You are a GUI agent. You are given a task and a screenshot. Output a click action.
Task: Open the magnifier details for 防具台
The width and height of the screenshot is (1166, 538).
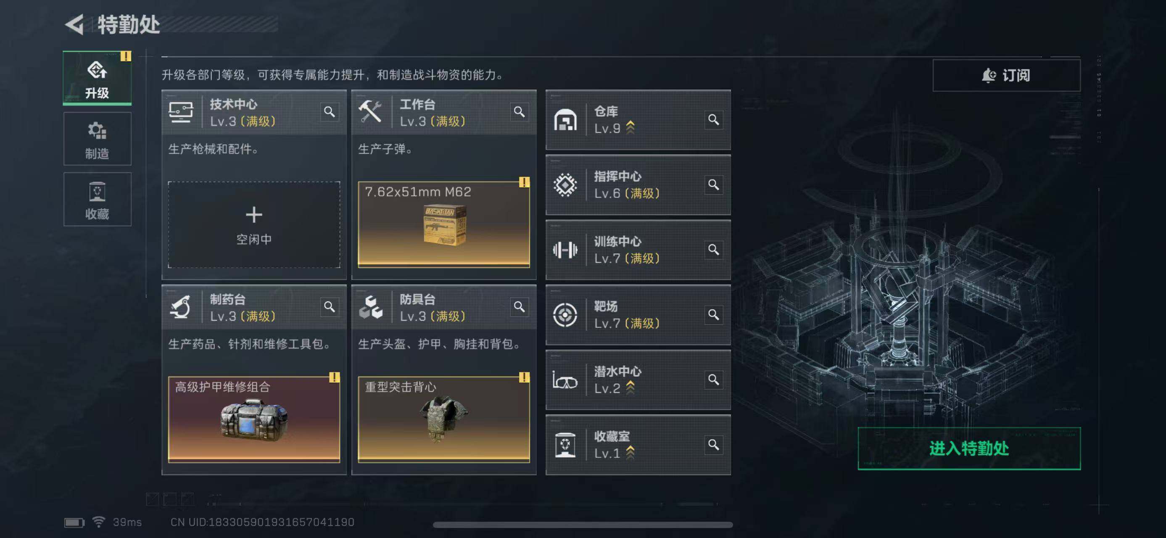click(x=519, y=307)
